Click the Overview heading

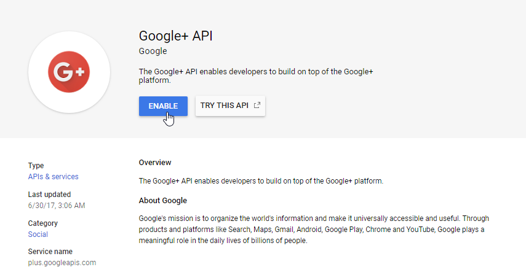pos(155,163)
